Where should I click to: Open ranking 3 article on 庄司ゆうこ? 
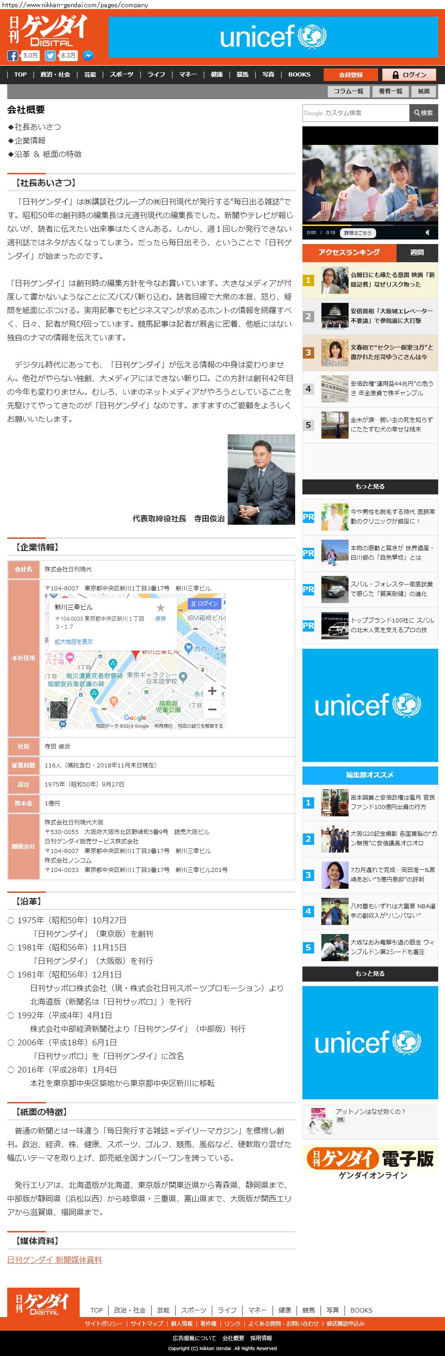tap(370, 352)
